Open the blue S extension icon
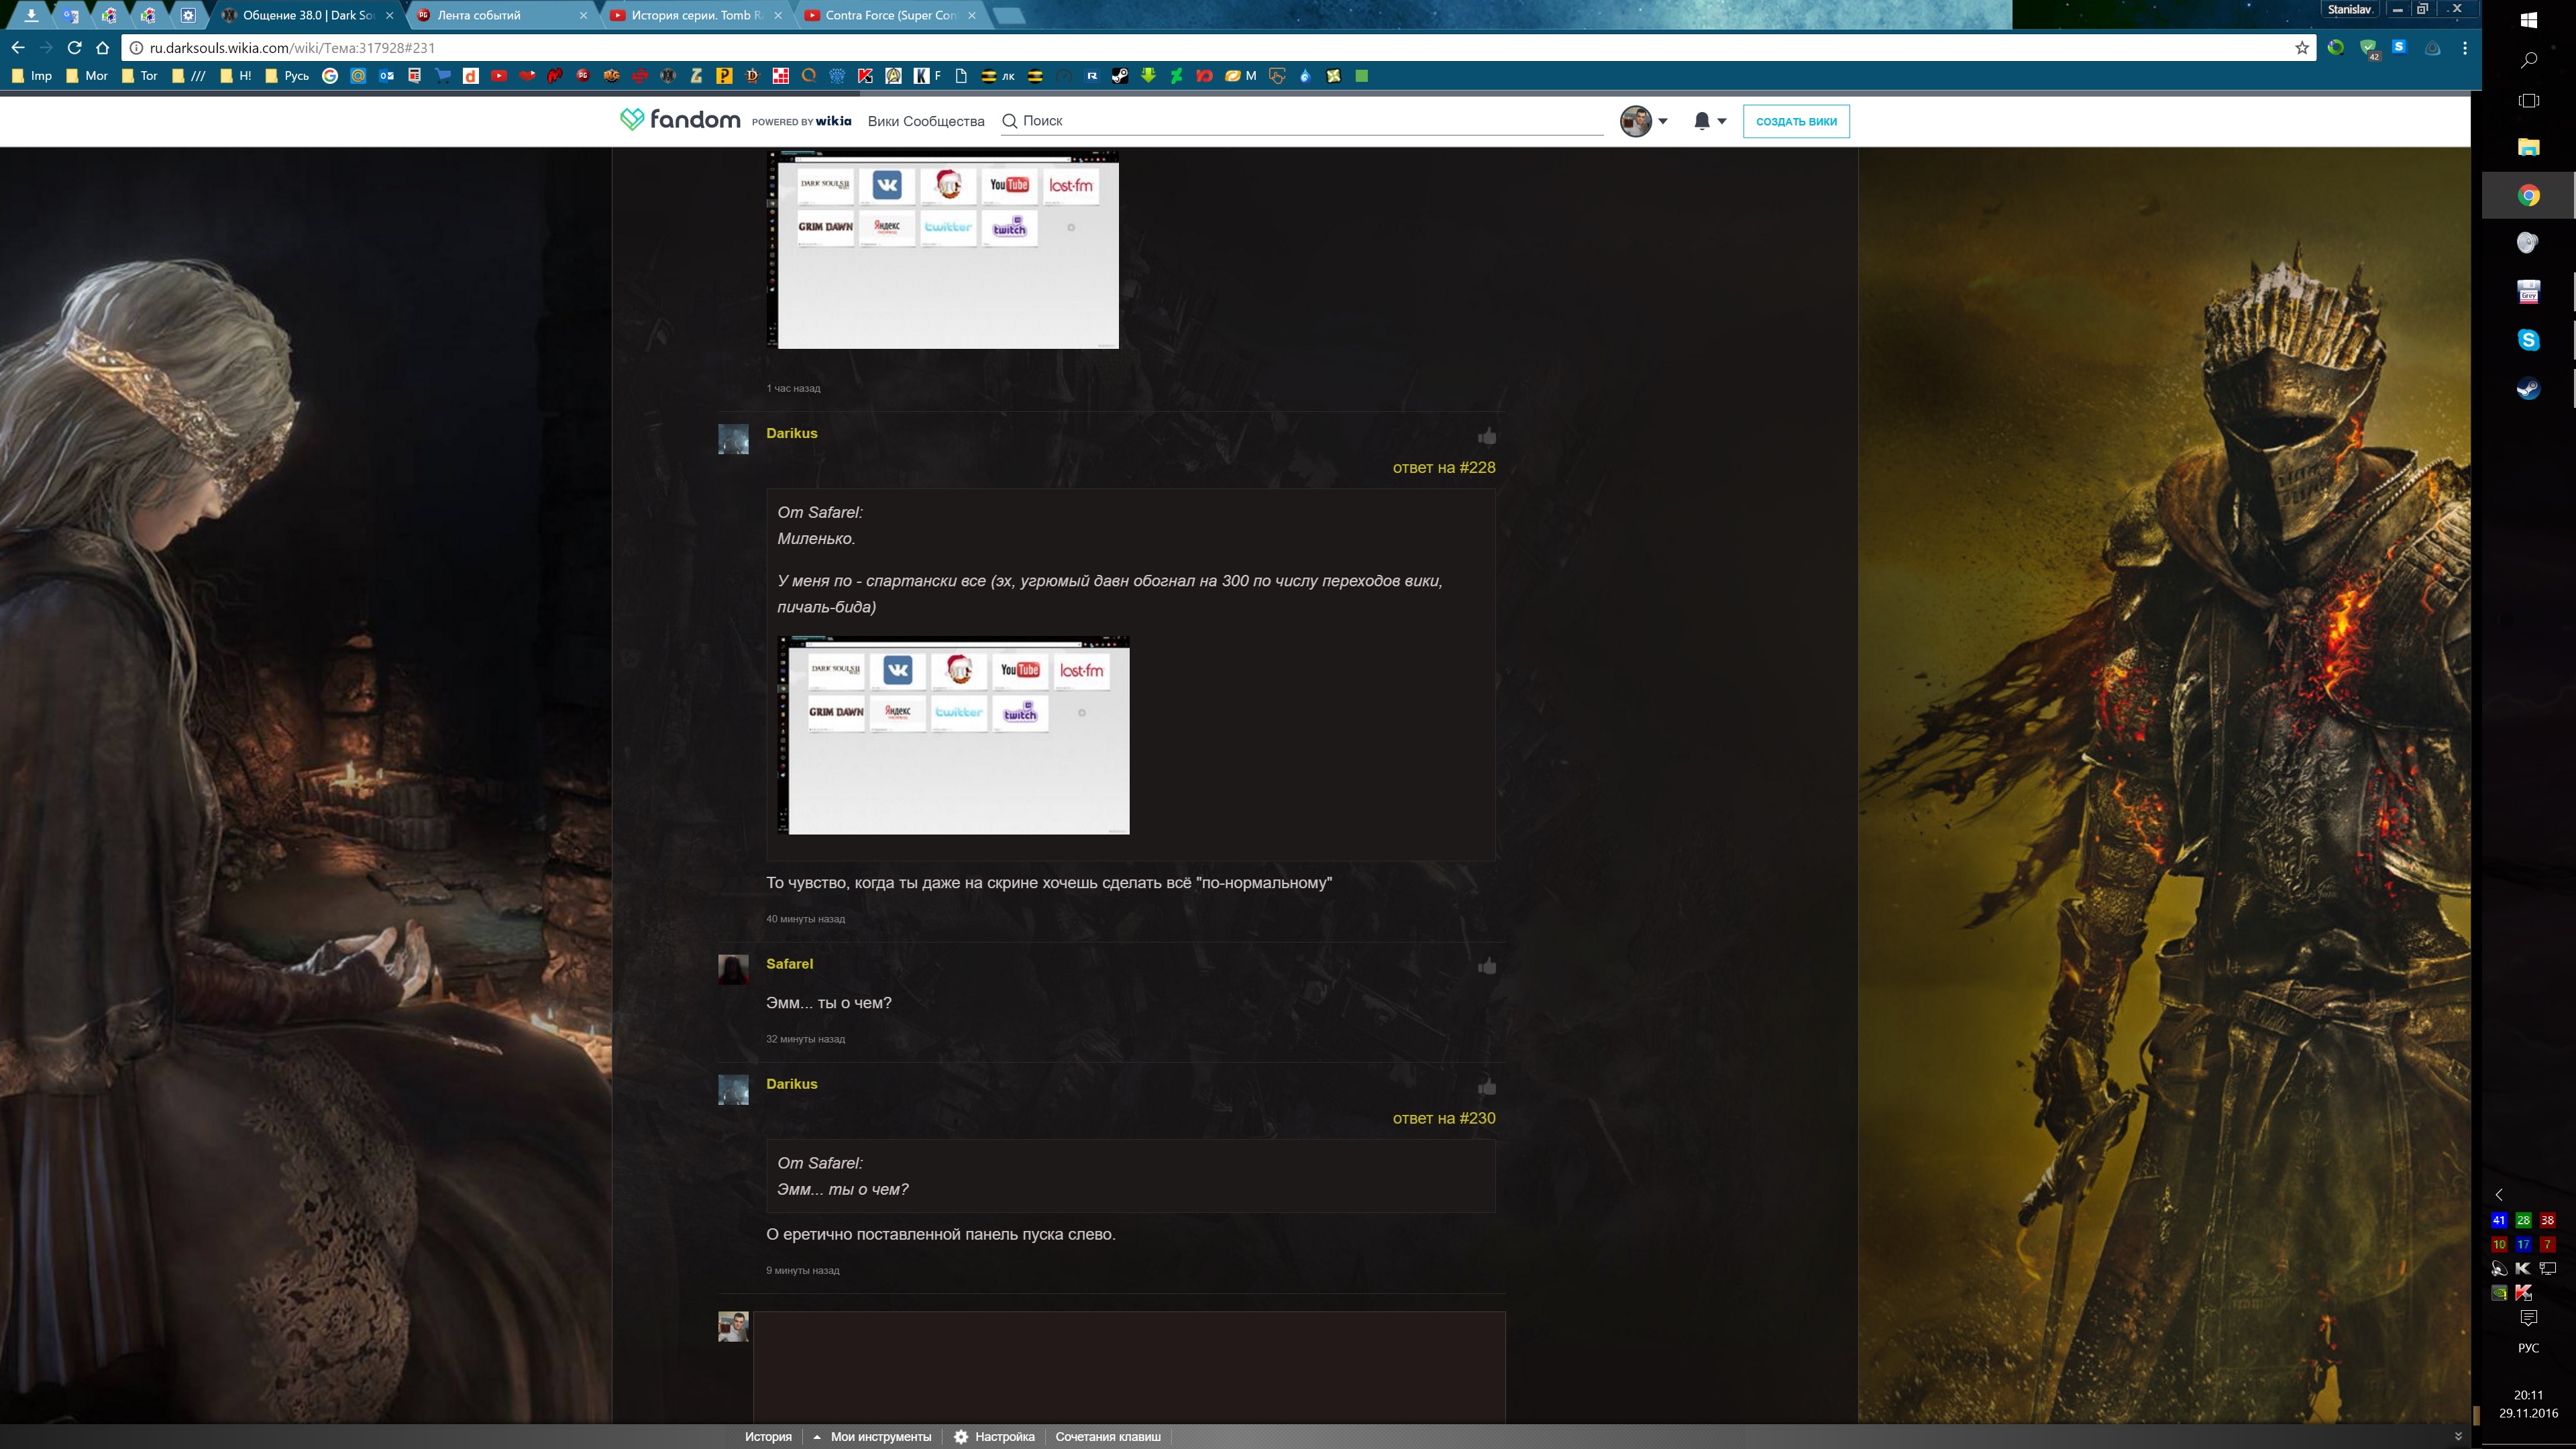Screen dimensions: 2576x1449 pyautogui.click(x=2399, y=47)
